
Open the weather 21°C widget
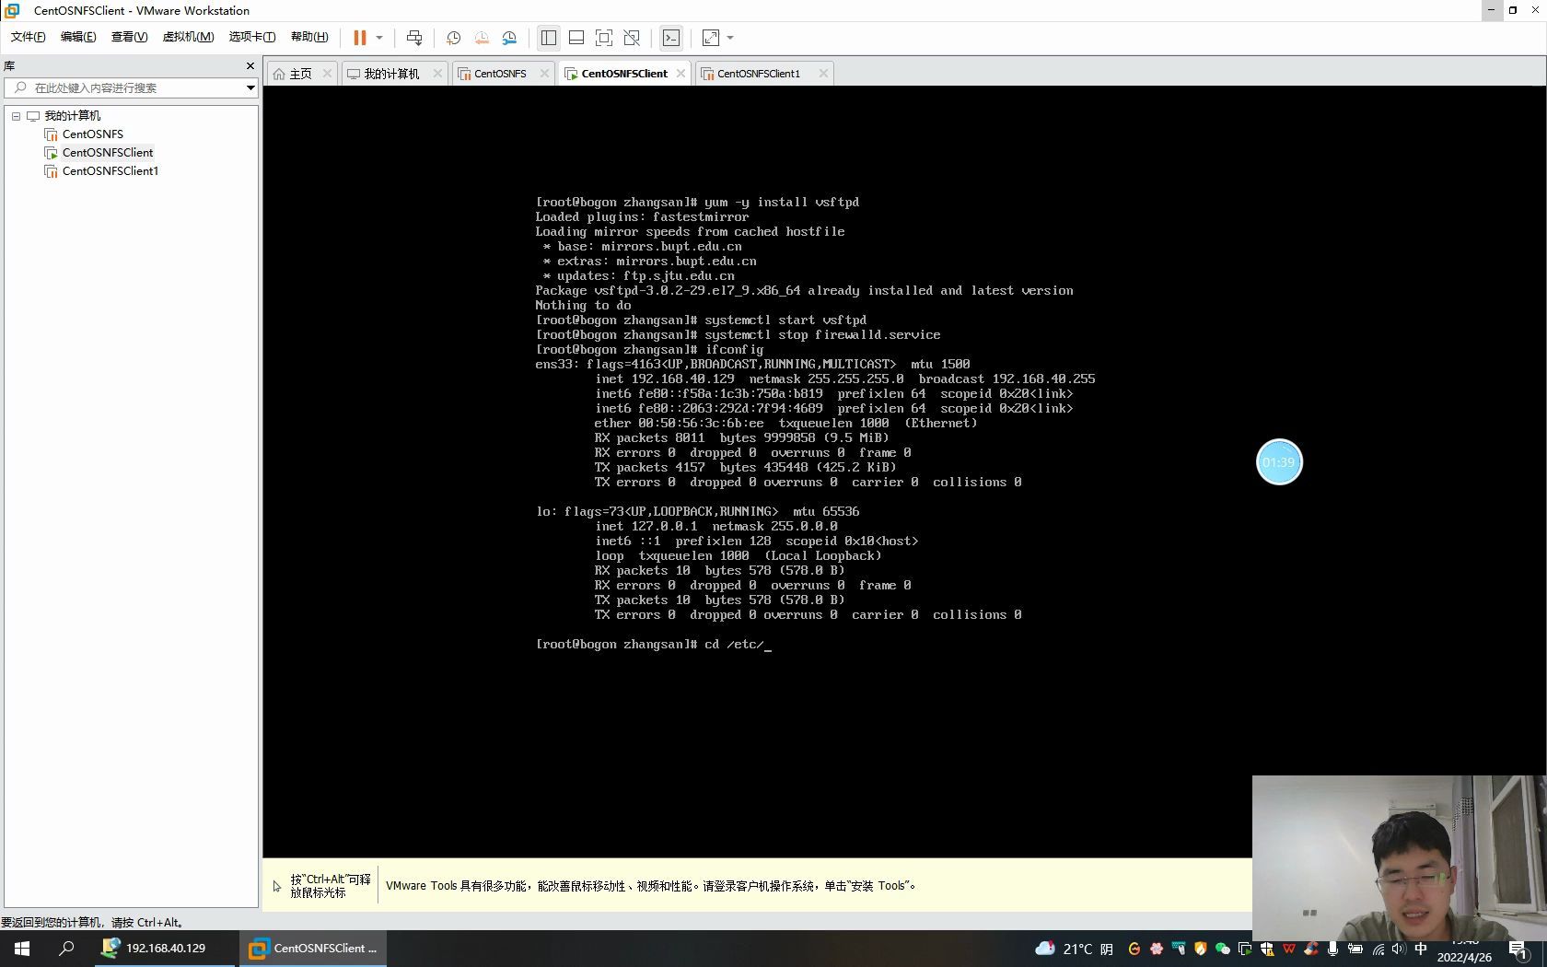1074,949
